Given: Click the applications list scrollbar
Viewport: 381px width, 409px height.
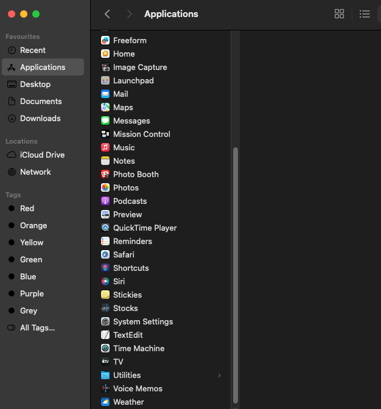Looking at the screenshot, I should point(235,276).
